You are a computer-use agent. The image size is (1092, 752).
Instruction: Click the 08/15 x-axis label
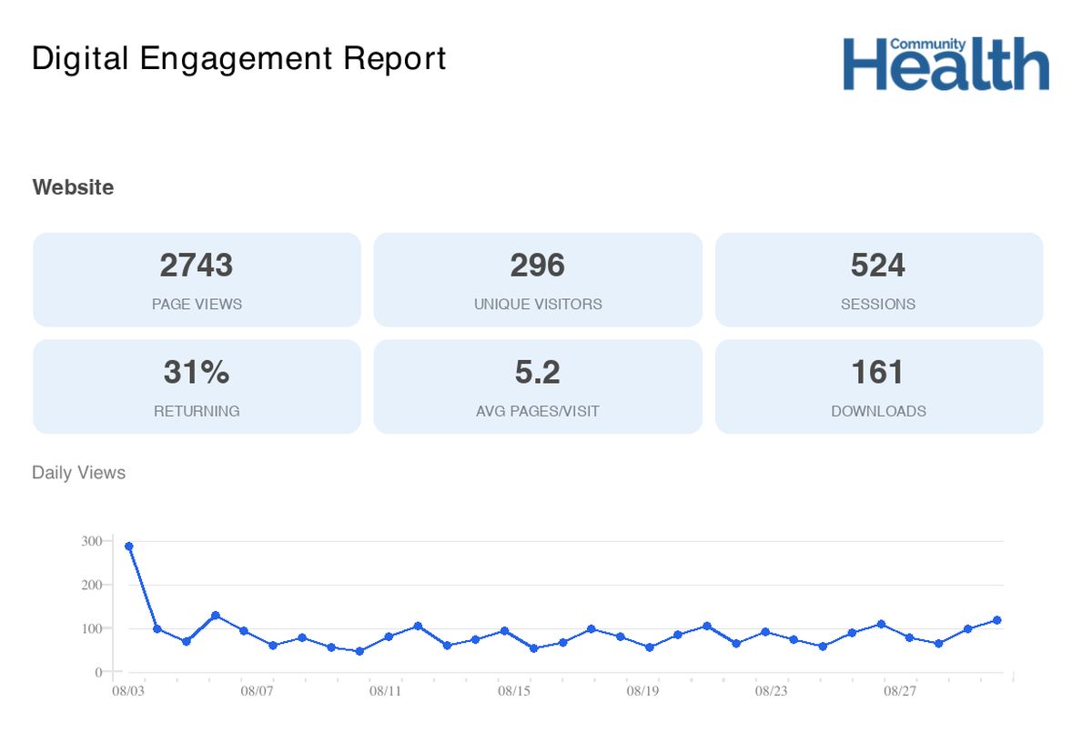tap(514, 692)
